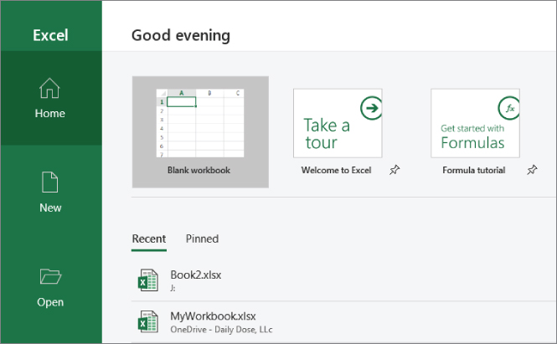Click the Book2.xlsx Excel file icon
The width and height of the screenshot is (557, 344).
147,280
